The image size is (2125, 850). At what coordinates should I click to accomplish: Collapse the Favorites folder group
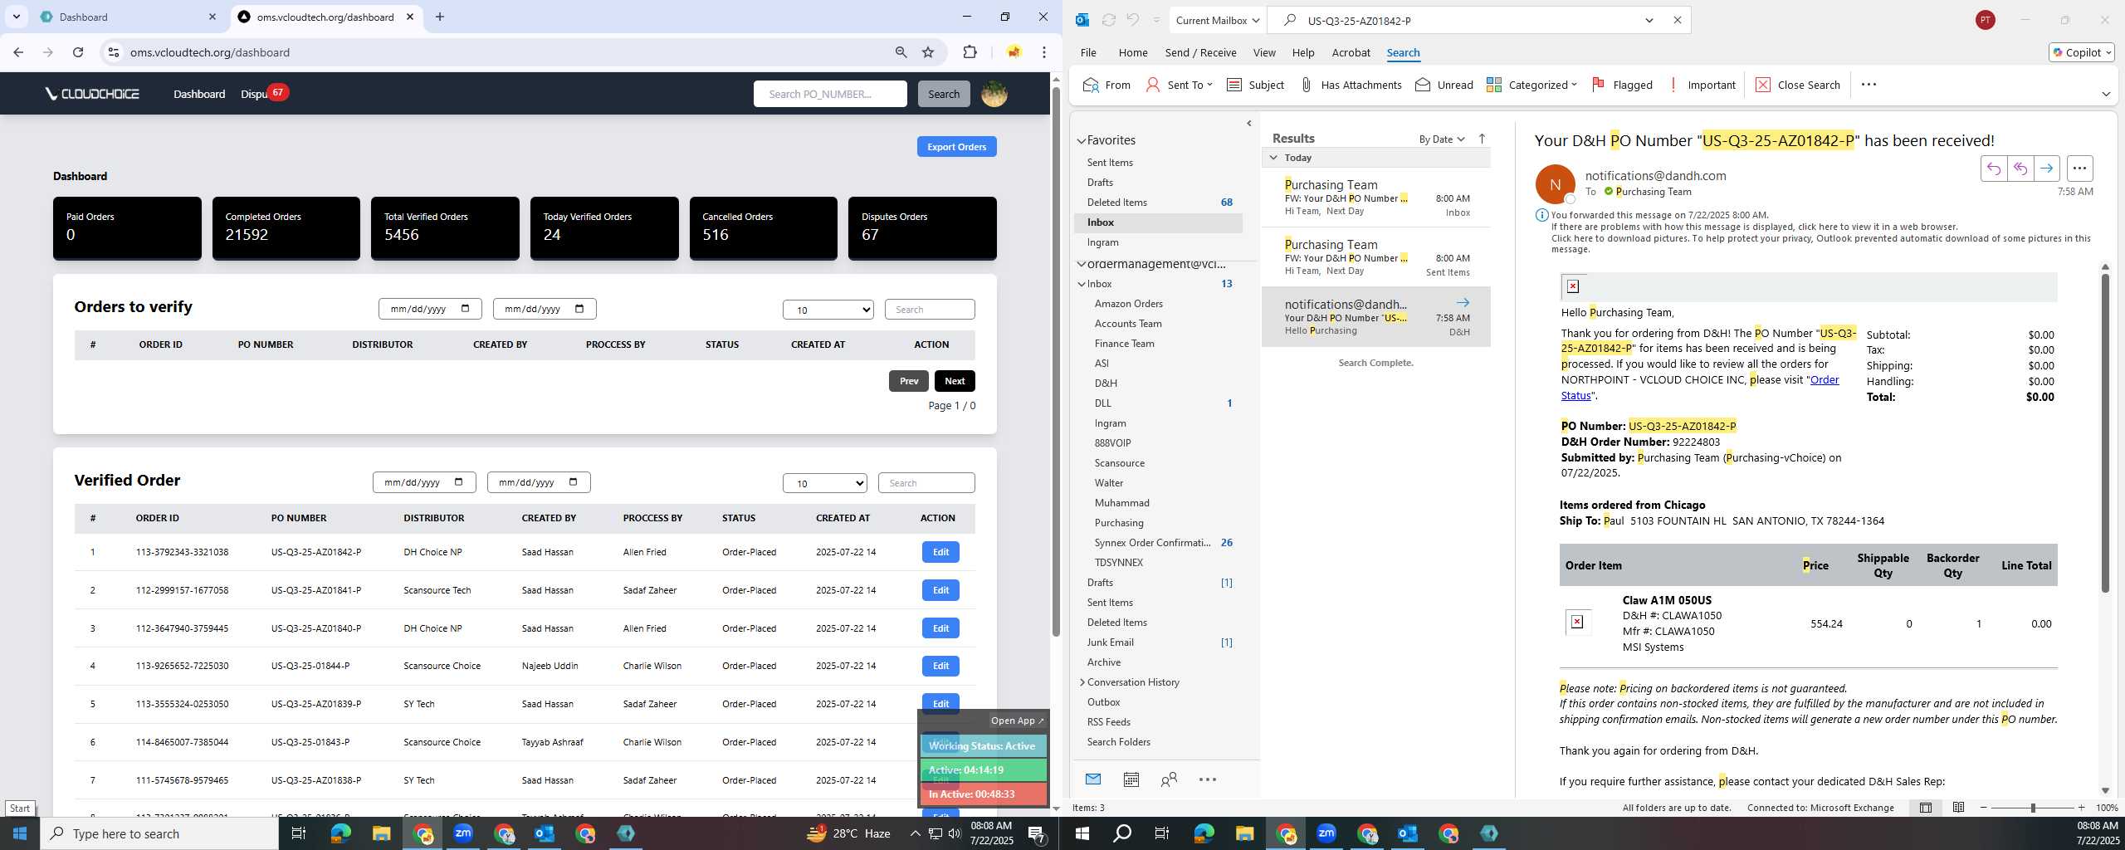click(1081, 140)
